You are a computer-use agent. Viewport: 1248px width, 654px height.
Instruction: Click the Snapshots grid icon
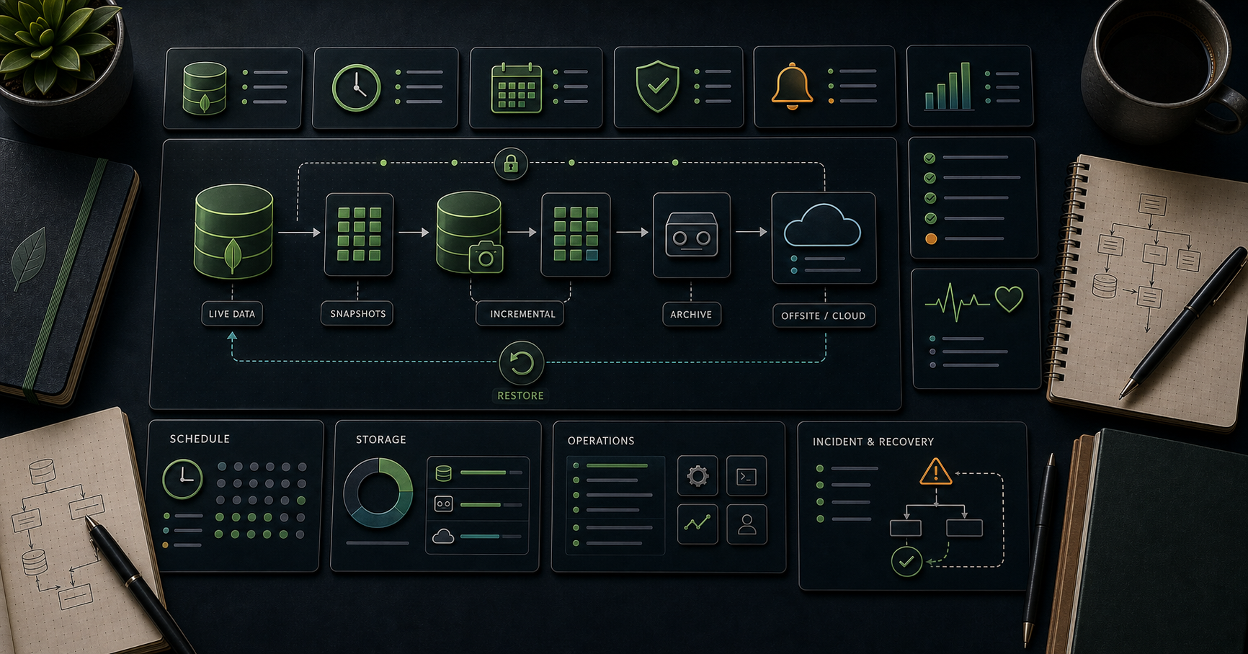(359, 234)
